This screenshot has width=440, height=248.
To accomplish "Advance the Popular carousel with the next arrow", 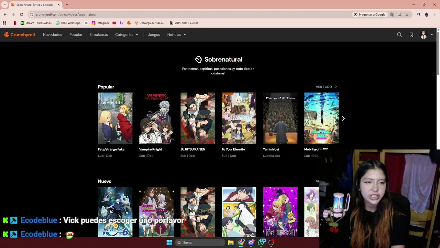I will tap(343, 118).
